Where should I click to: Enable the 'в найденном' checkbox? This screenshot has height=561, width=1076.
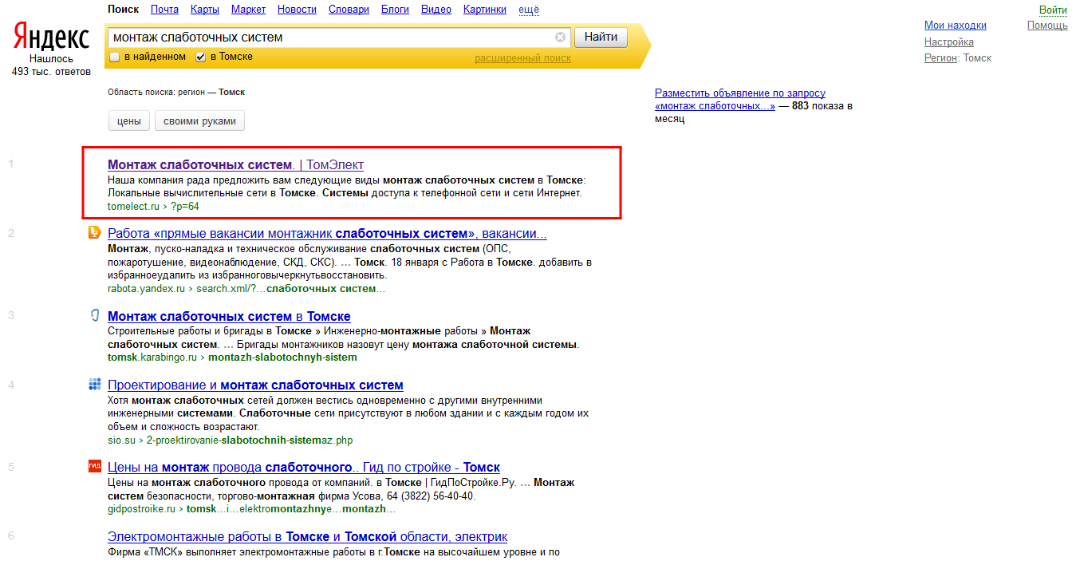[115, 57]
